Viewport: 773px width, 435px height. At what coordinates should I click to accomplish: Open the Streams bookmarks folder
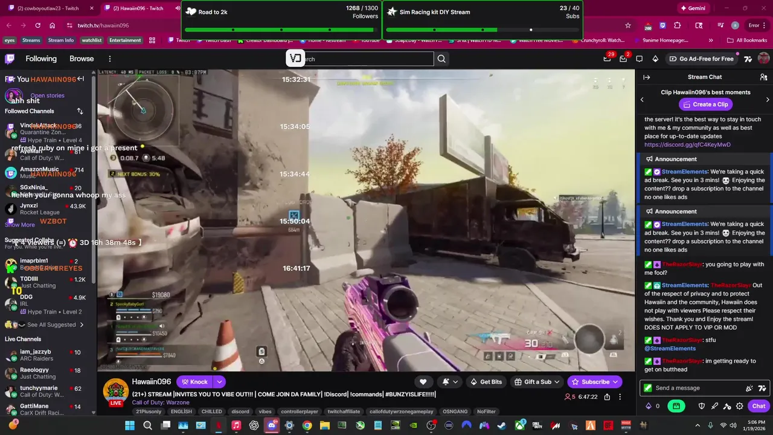click(31, 40)
